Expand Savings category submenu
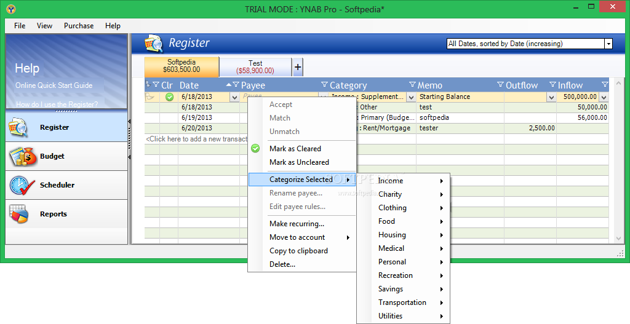Screen dimensions: 630x324 [x=404, y=289]
